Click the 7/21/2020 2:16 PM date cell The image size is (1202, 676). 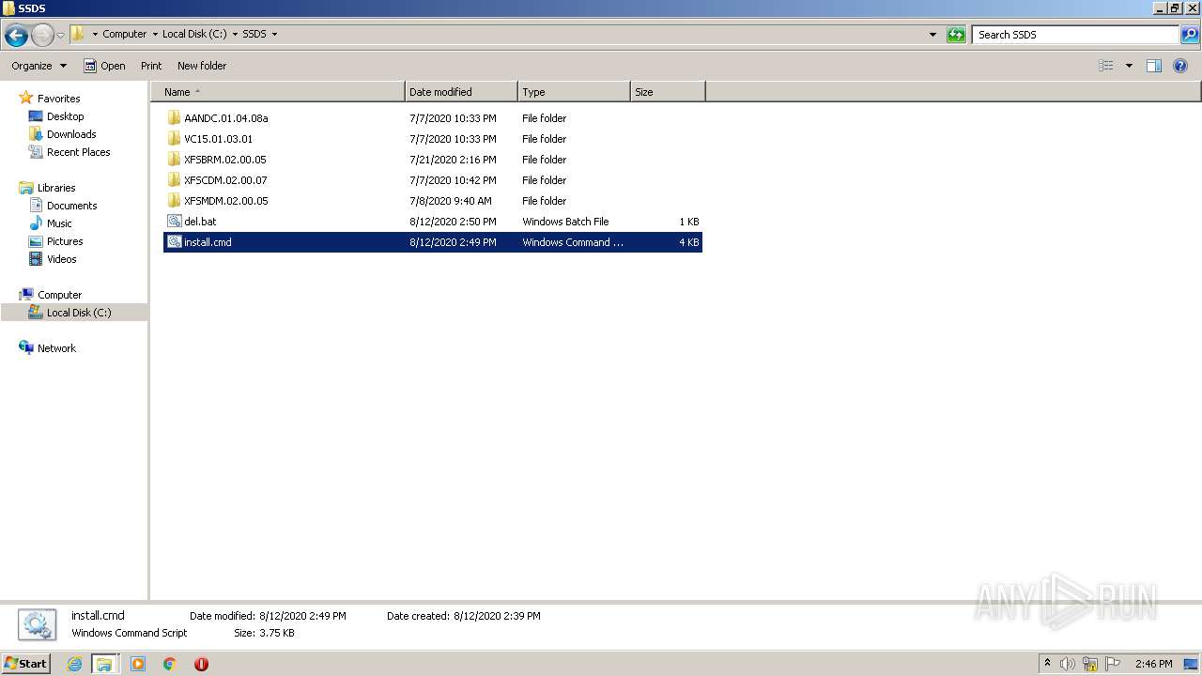click(453, 160)
